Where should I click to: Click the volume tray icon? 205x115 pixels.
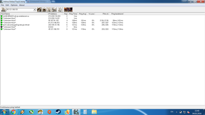pyautogui.click(x=189, y=112)
